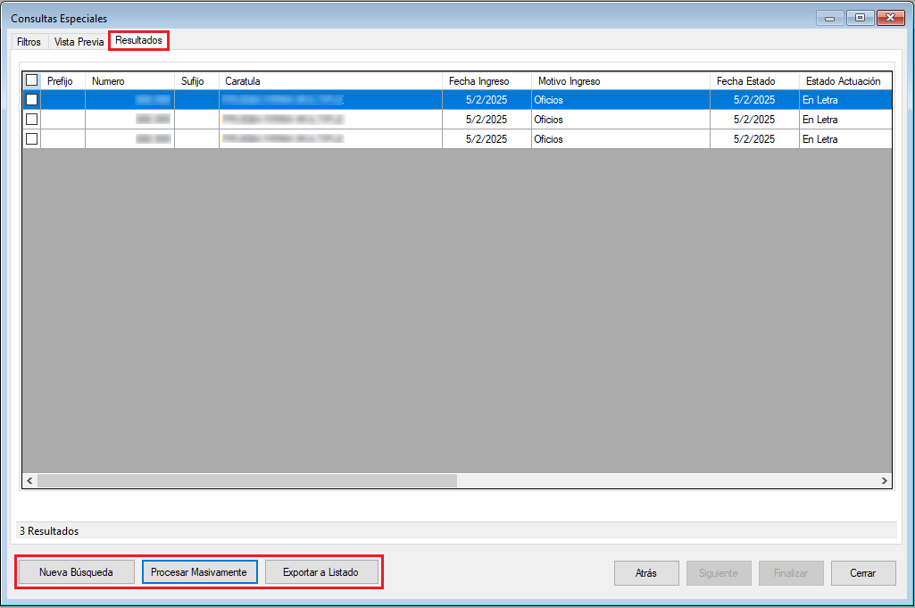Click the horizontal scrollbar right arrow
Viewport: 915px width, 608px height.
click(x=884, y=480)
